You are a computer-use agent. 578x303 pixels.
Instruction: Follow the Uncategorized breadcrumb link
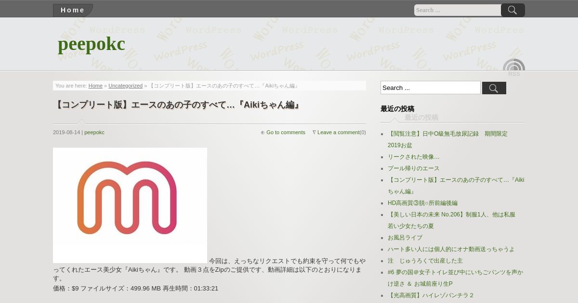tap(125, 86)
